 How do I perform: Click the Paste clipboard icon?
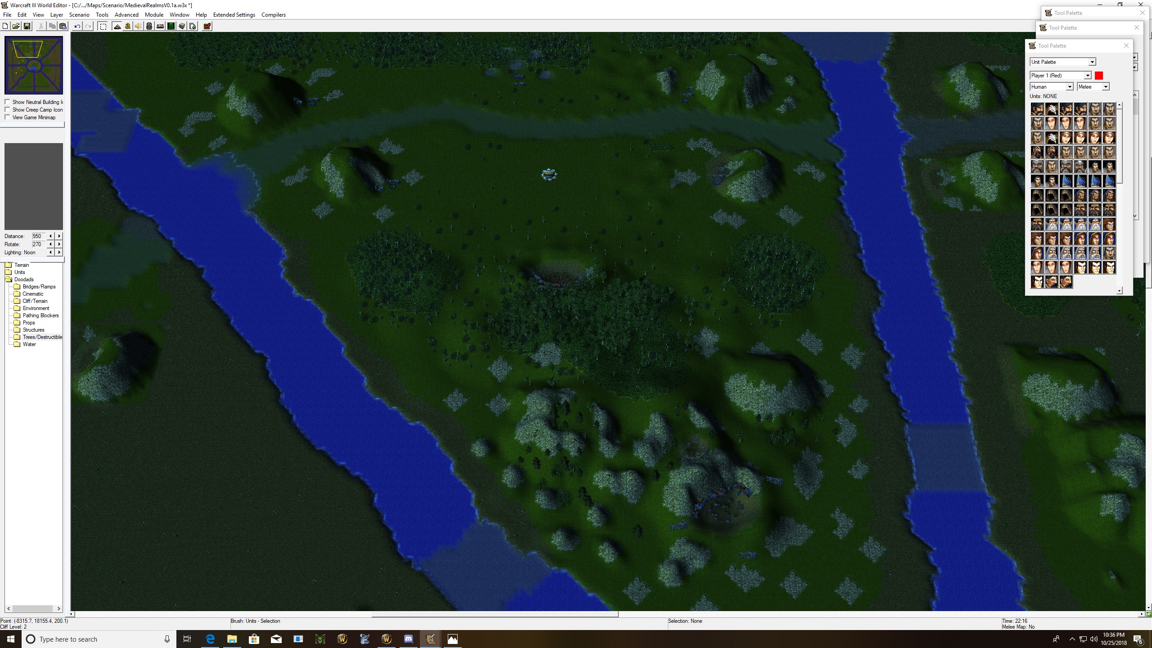point(63,26)
